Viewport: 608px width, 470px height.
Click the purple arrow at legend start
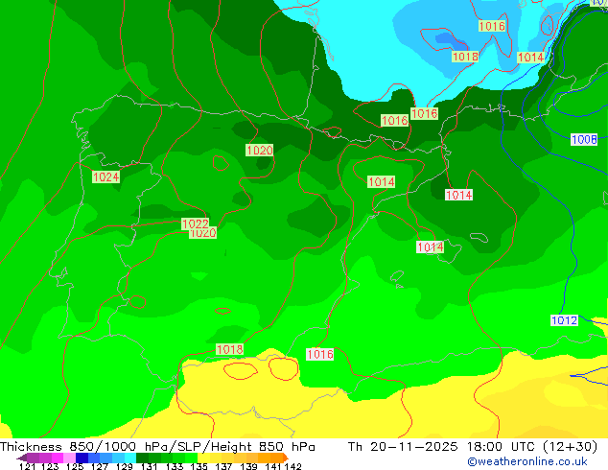[22, 458]
